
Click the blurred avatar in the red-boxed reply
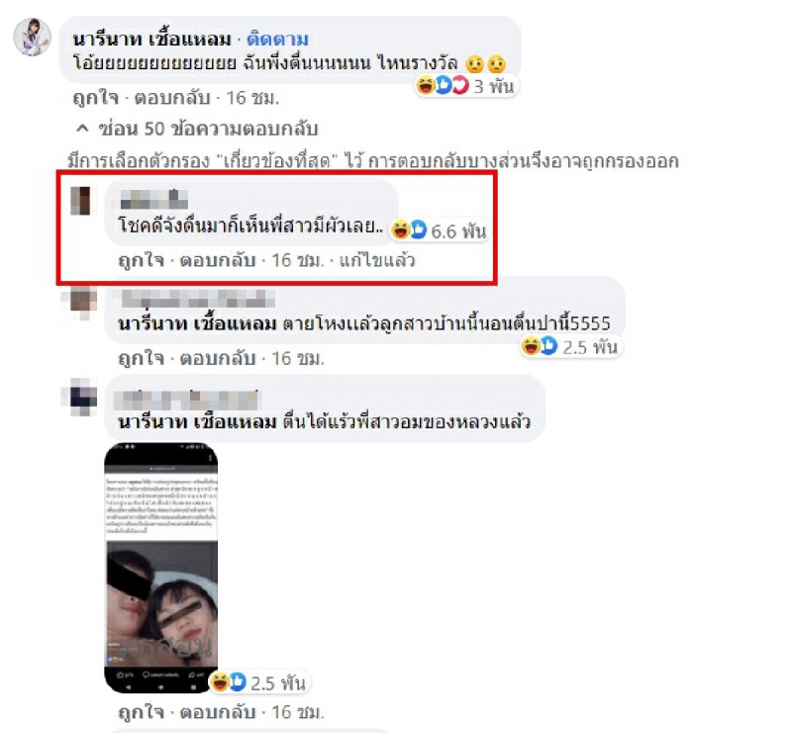(81, 201)
